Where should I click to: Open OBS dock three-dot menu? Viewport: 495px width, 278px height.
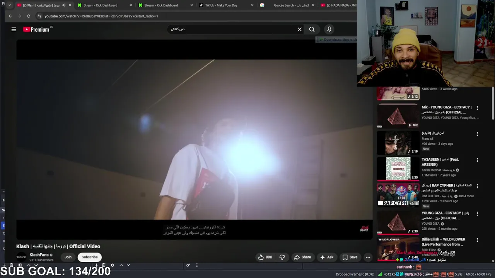pos(197,265)
